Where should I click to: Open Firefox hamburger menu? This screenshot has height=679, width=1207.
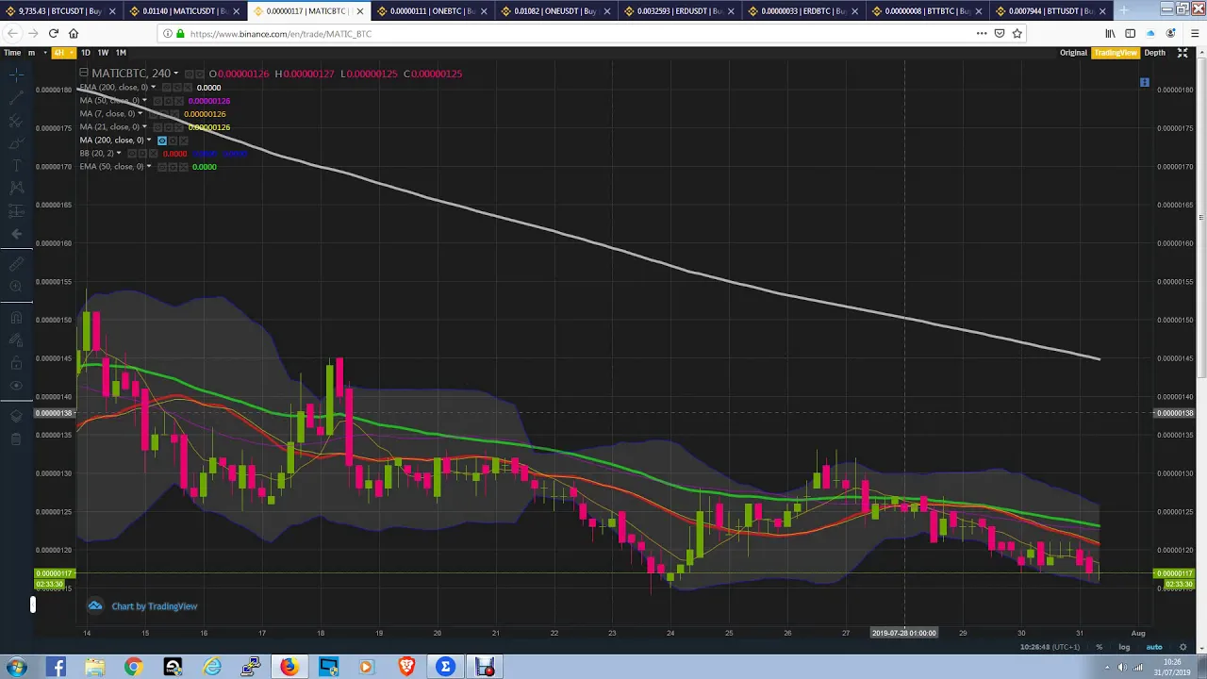(x=1194, y=33)
